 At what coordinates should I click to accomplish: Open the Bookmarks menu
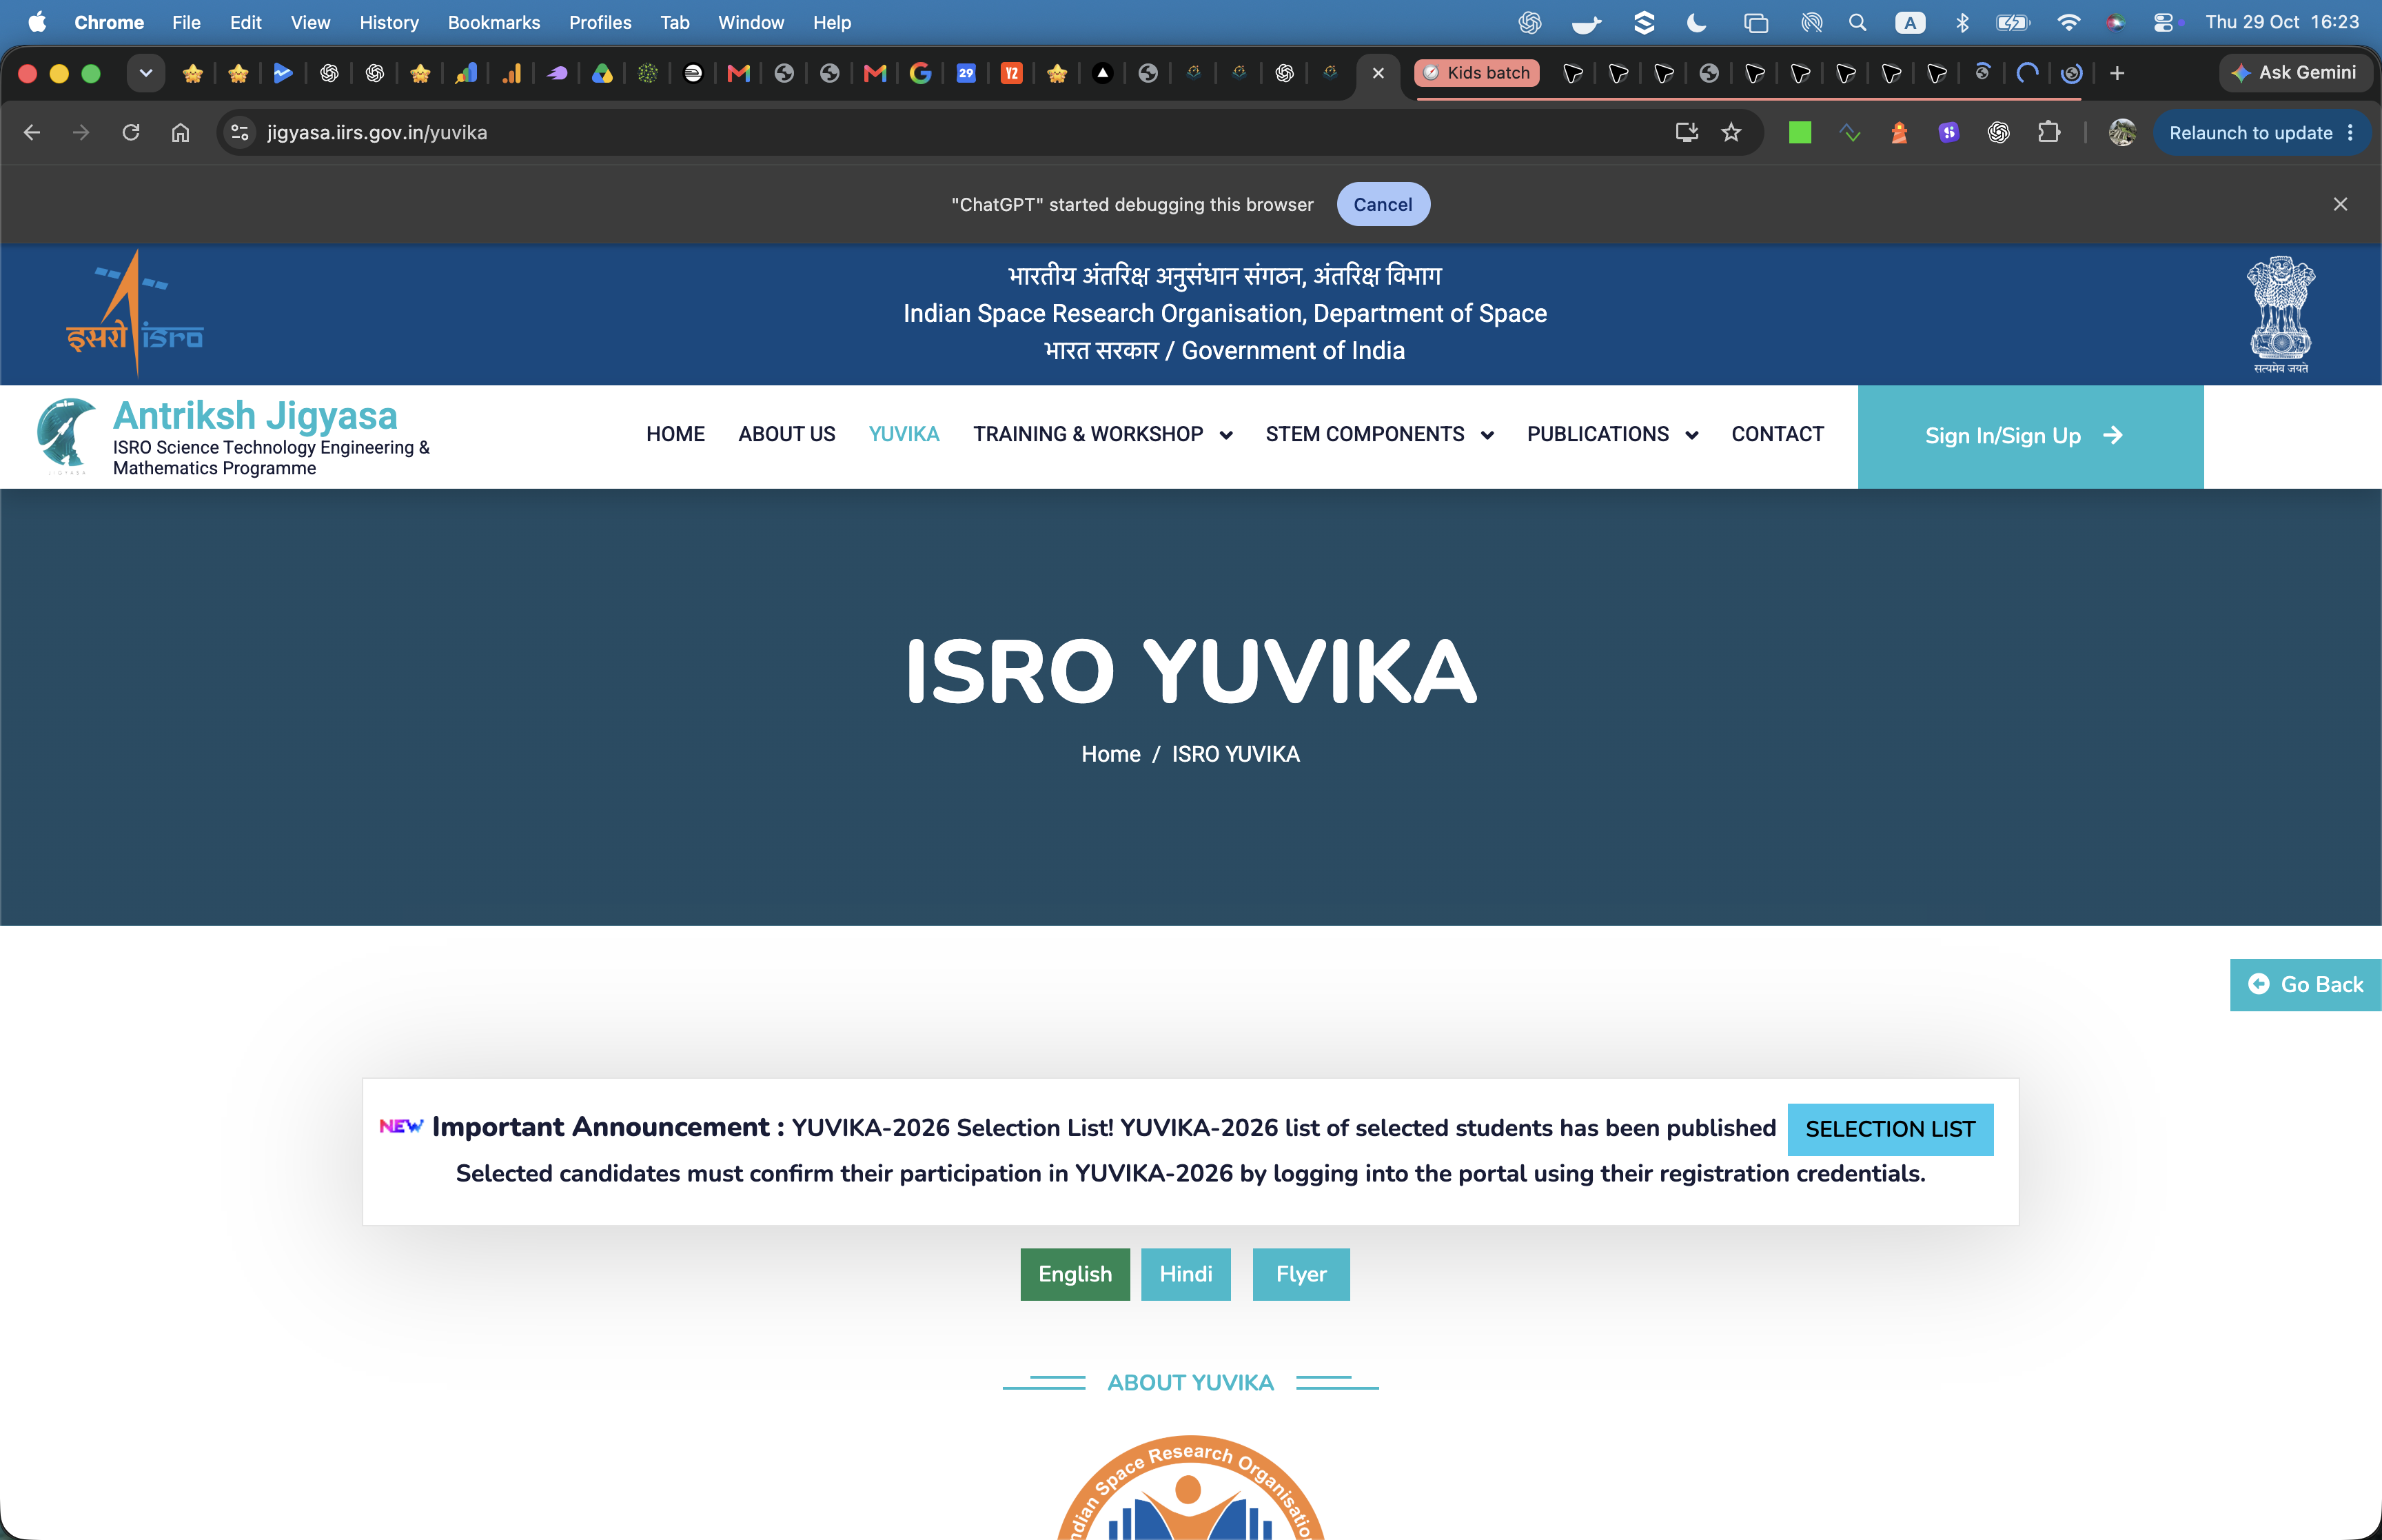pos(493,22)
